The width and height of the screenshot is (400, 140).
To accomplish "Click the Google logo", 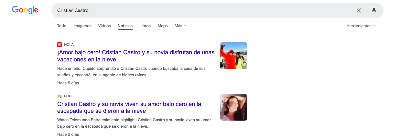I will 25,10.
